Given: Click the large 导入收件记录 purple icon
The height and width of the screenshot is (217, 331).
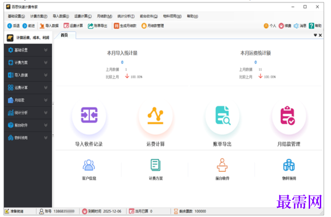Looking at the screenshot, I should point(89,115).
